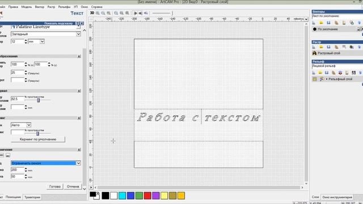Click the purple arrow icon in view toolbar
363x204 pixels.
click(x=146, y=13)
